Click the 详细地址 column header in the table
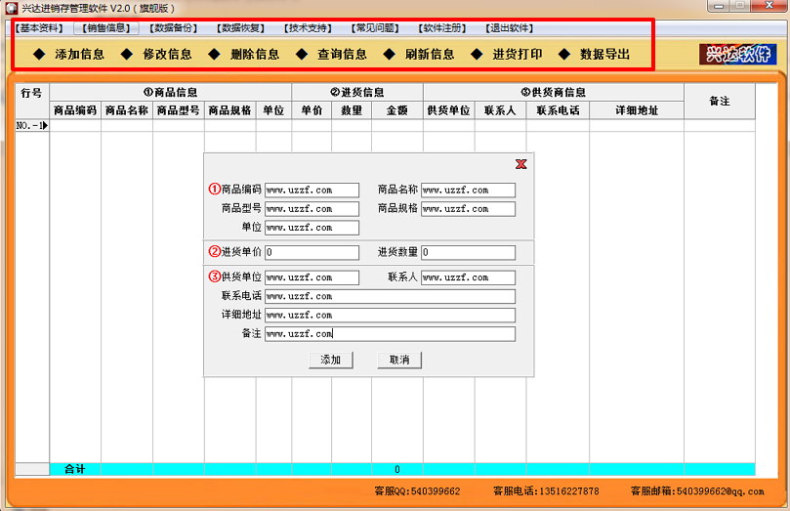 (637, 110)
